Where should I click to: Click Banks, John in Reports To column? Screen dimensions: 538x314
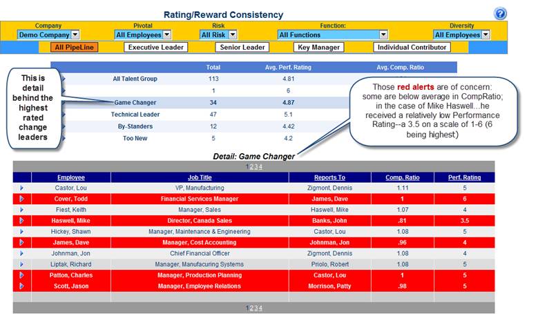coord(329,221)
